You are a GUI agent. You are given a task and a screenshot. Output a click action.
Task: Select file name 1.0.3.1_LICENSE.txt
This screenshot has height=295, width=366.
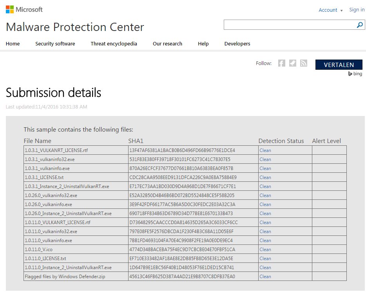coord(44,177)
